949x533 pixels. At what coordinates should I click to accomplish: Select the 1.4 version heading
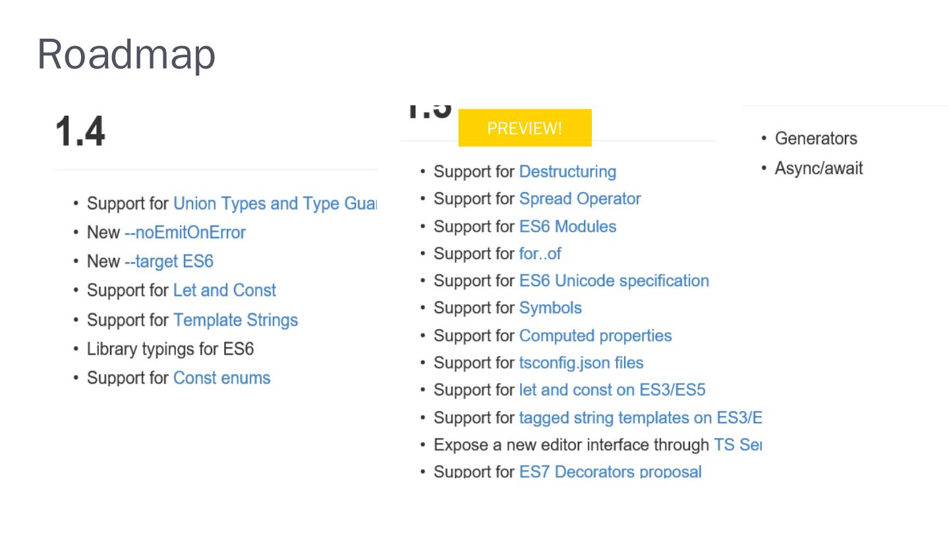tap(80, 132)
